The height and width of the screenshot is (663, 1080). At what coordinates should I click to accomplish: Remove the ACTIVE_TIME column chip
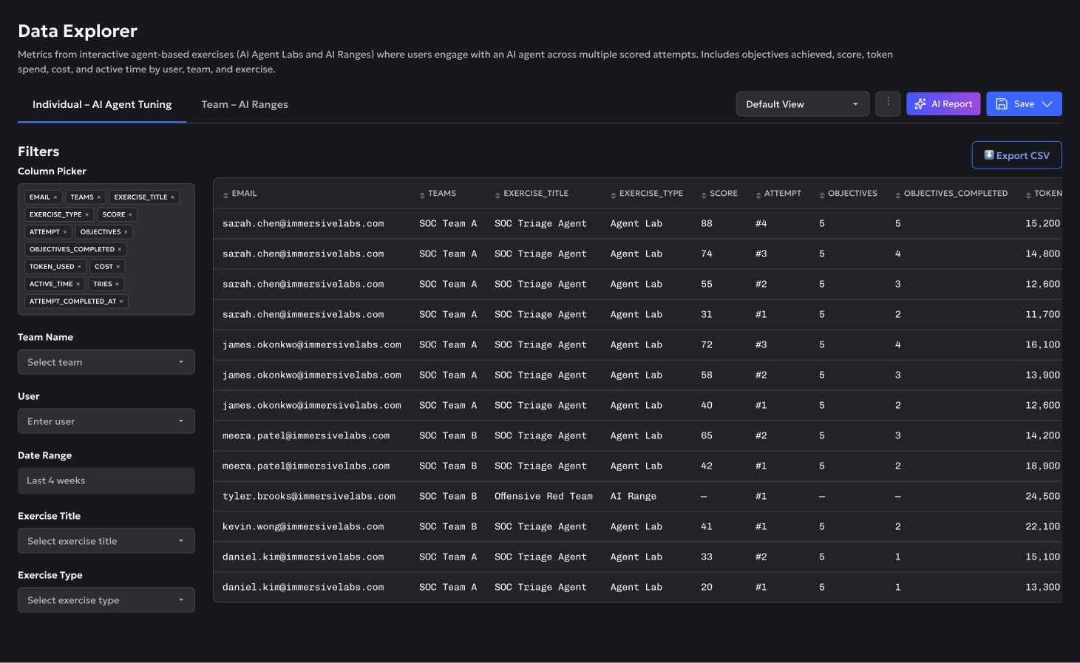[x=78, y=284]
